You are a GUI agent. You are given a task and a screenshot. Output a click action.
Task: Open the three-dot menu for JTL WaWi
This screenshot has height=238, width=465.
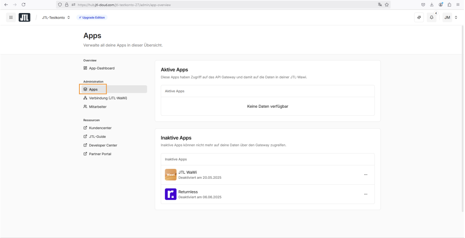pyautogui.click(x=366, y=175)
